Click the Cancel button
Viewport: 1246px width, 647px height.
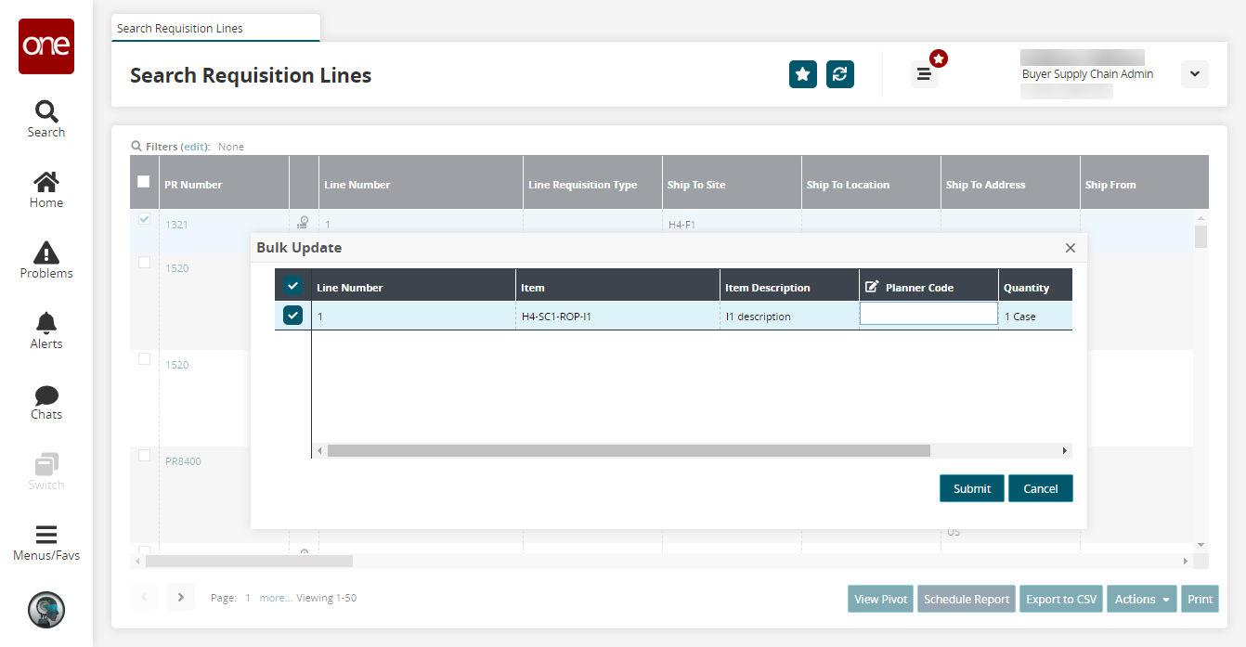click(1041, 488)
